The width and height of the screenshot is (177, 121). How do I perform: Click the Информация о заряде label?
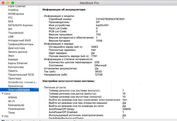coord(59,44)
